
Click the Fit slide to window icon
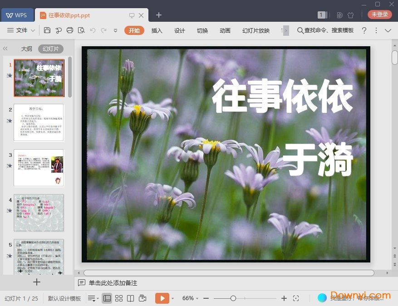pos(296,298)
